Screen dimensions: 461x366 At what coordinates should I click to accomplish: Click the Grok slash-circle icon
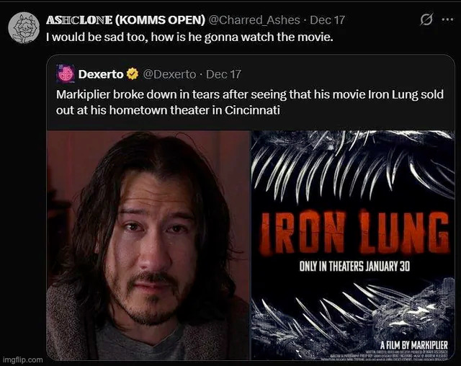[426, 19]
